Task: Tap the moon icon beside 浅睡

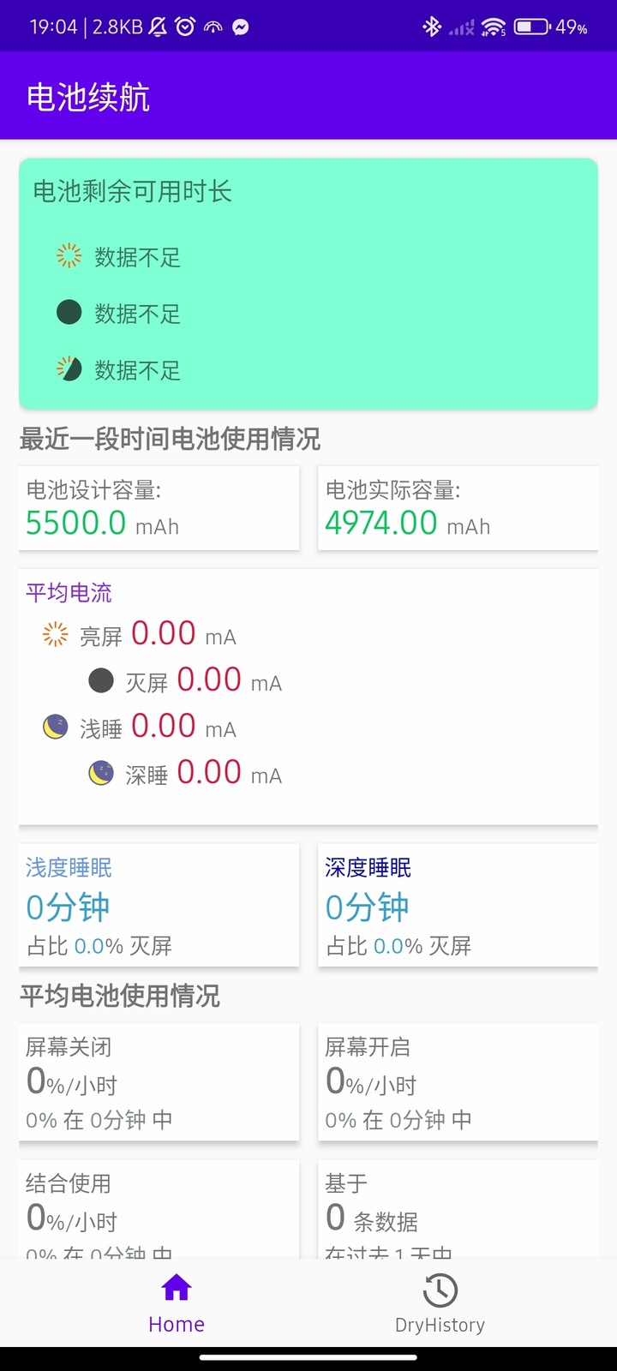Action: click(x=55, y=727)
